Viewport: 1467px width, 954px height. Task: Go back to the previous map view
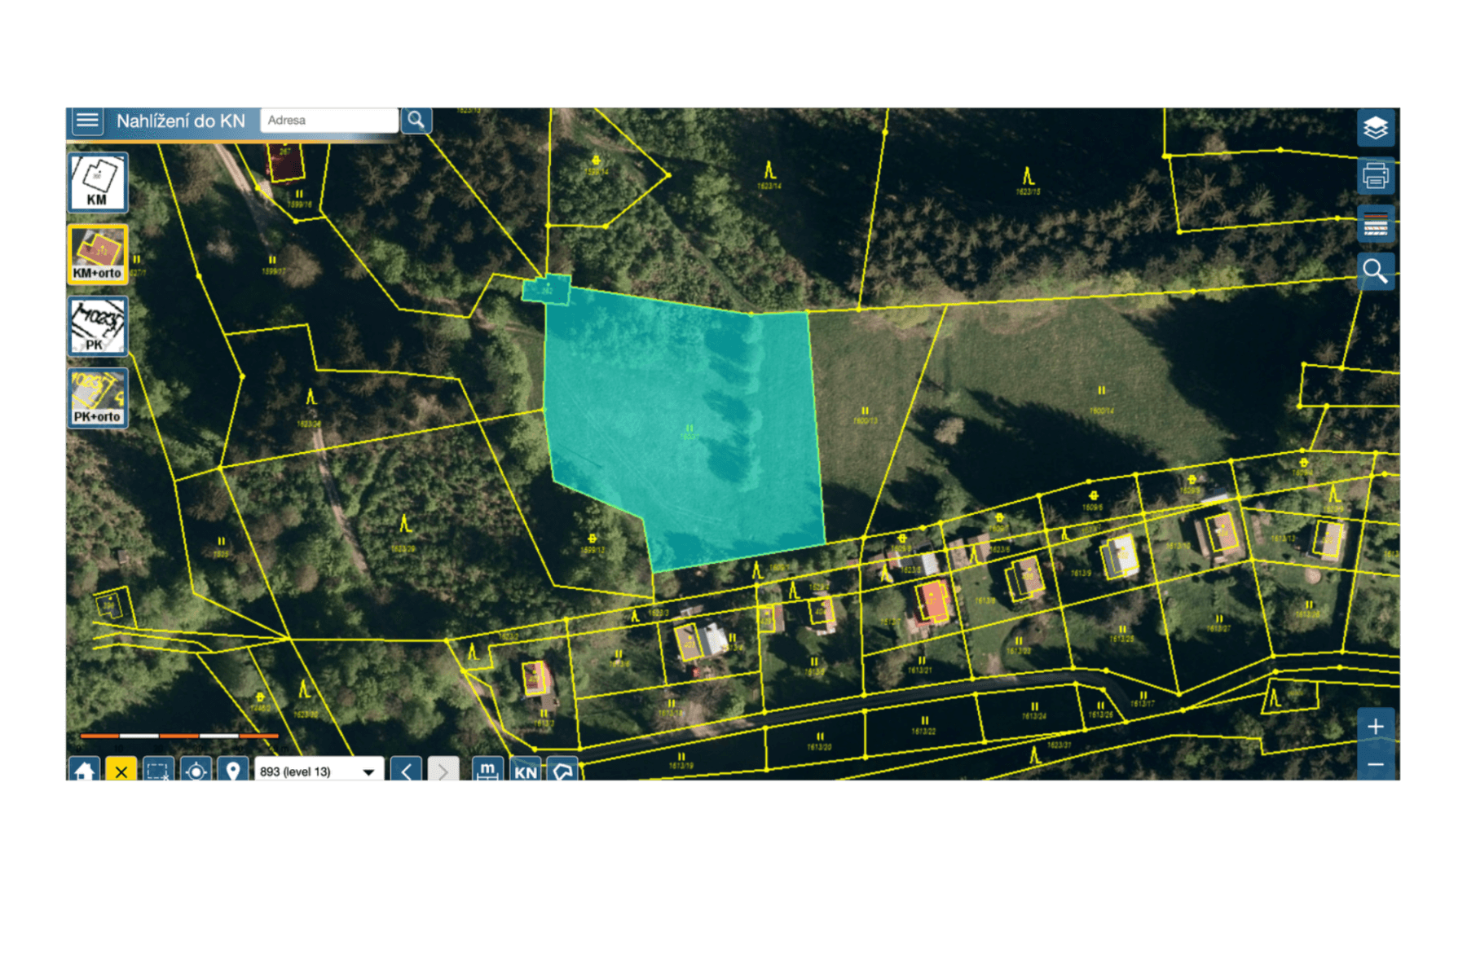coord(406,771)
